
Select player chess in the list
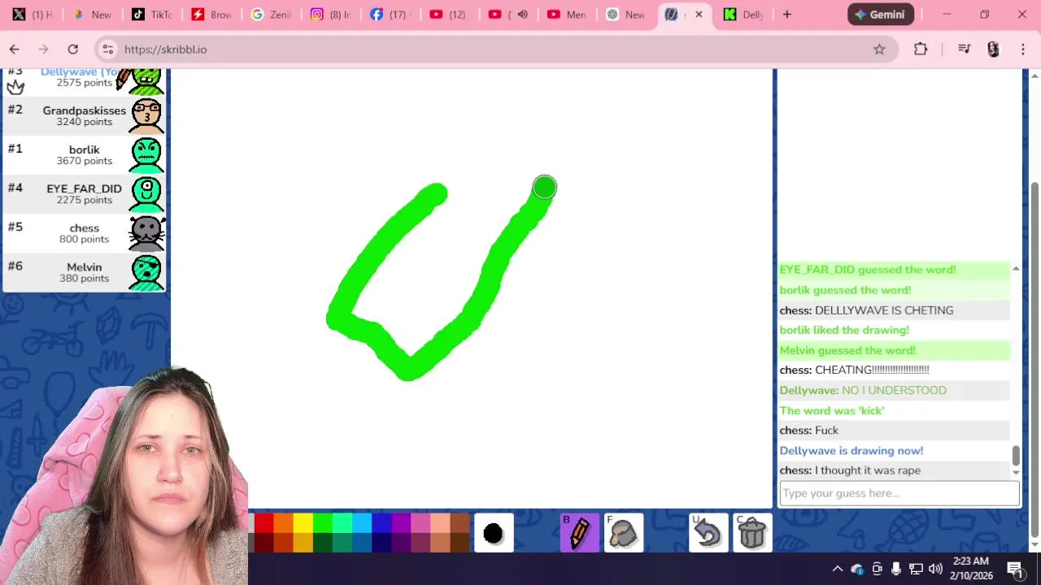(x=84, y=232)
